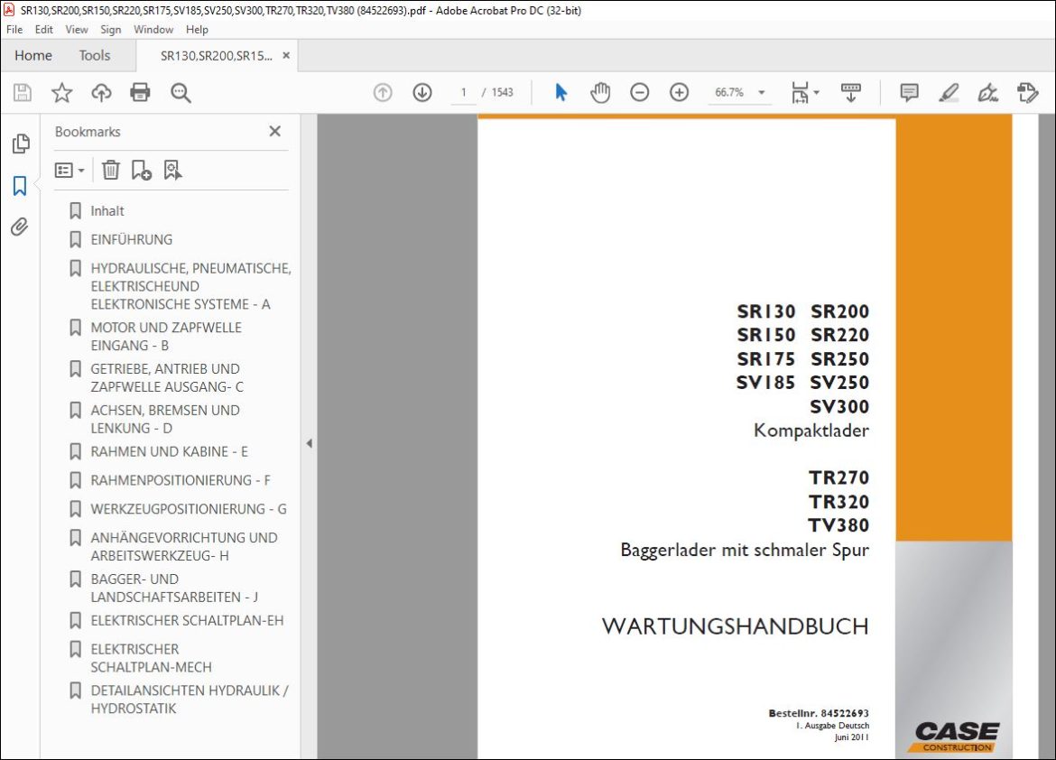Screen dimensions: 1056x760
Task: Open HYDRAULISCHE, PNEUMATISCHE systems A bookmark
Action: tap(190, 286)
